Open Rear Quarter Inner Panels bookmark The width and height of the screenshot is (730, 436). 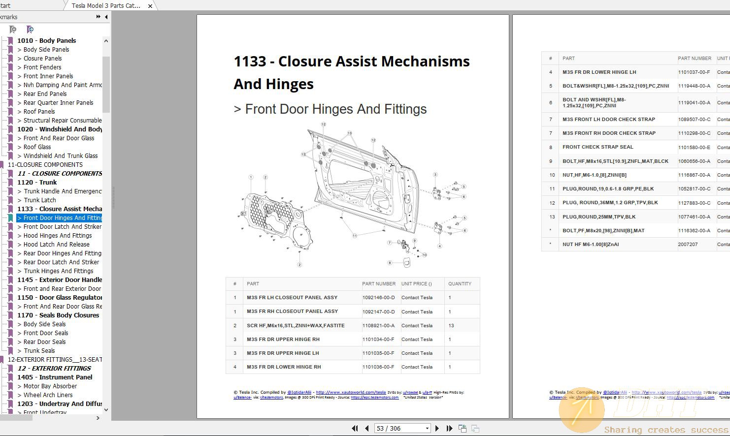55,103
